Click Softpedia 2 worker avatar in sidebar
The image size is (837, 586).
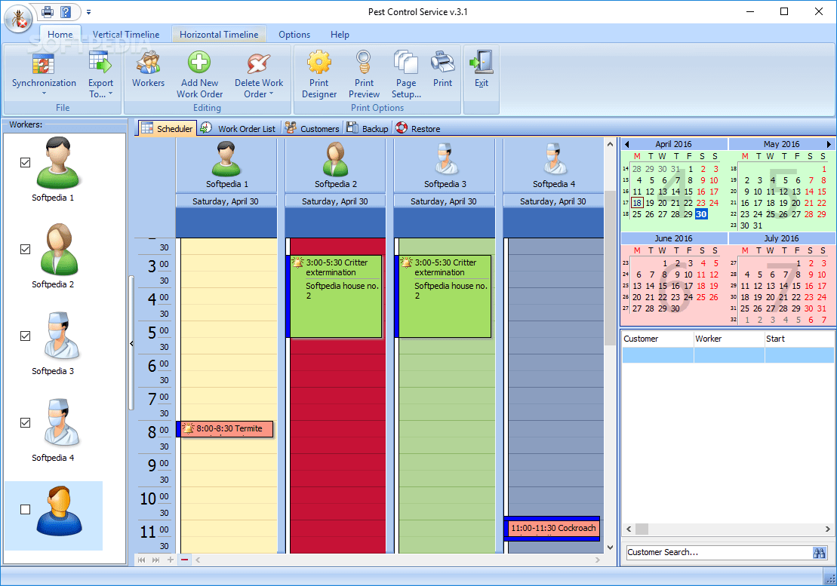click(58, 250)
